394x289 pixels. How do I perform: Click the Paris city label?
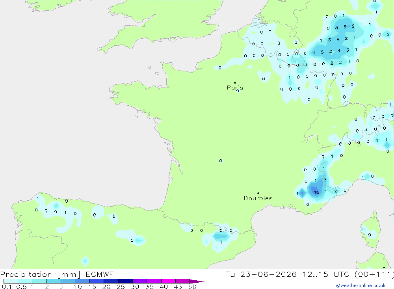(235, 88)
